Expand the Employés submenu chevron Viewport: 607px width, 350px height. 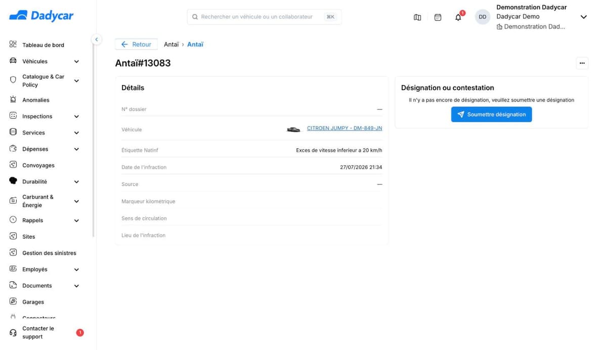click(76, 270)
